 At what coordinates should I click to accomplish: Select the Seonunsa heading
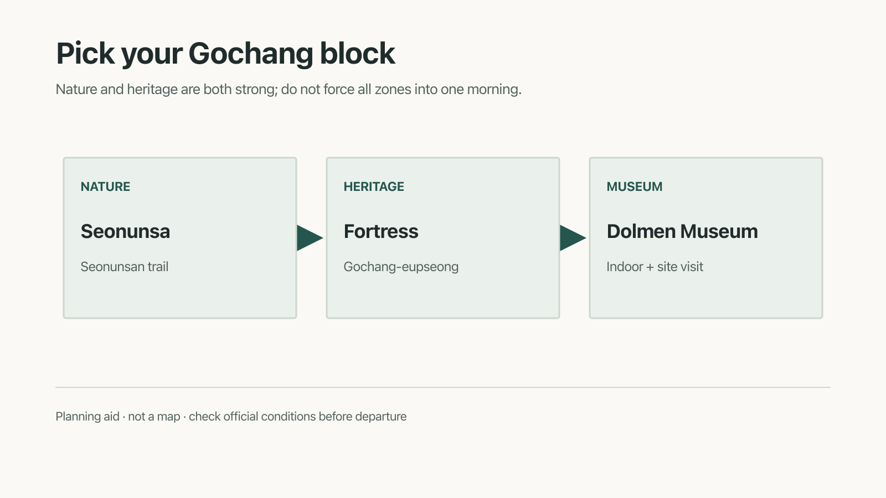[x=125, y=231]
